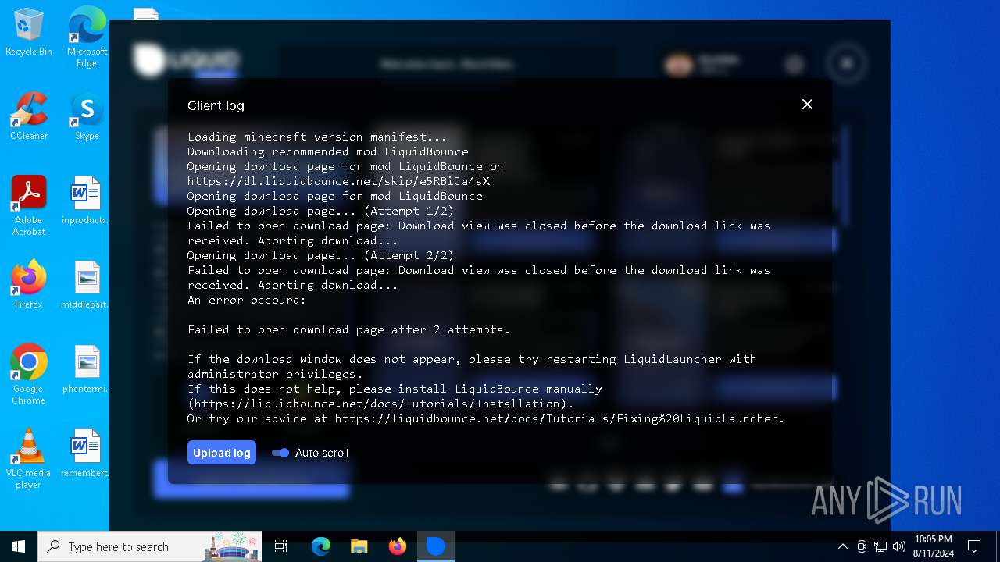1000x562 pixels.
Task: Show hidden system tray icons
Action: click(842, 546)
